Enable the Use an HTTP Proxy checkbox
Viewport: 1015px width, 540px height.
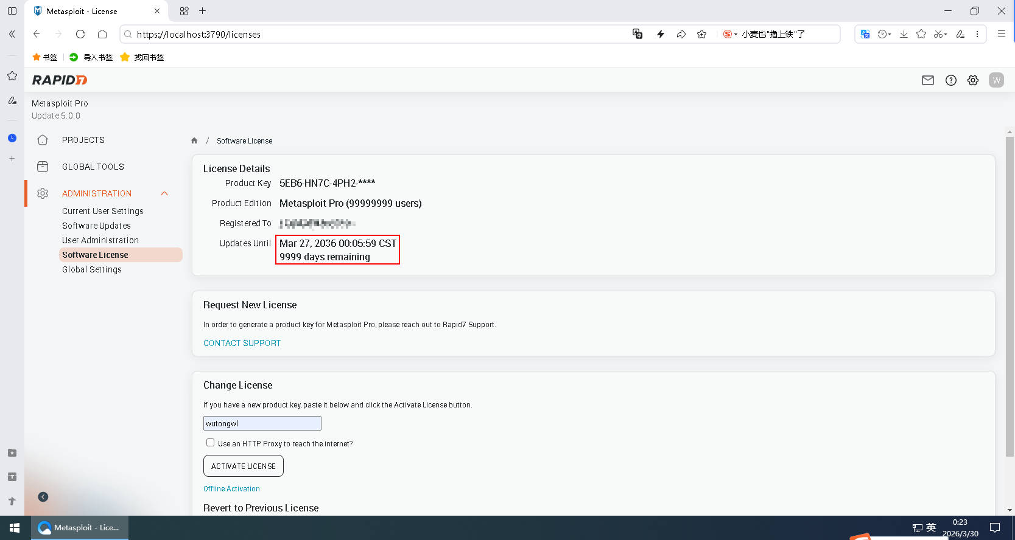[210, 443]
